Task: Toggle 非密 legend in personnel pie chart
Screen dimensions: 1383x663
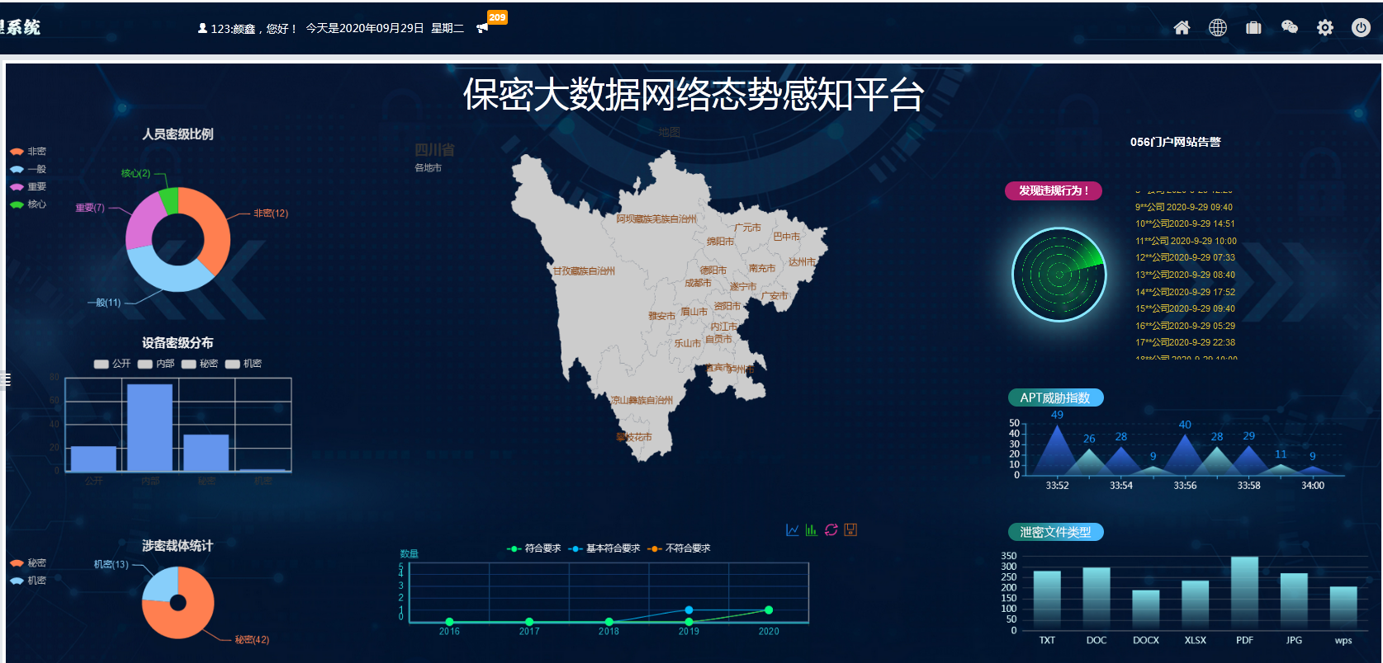Action: tap(28, 152)
